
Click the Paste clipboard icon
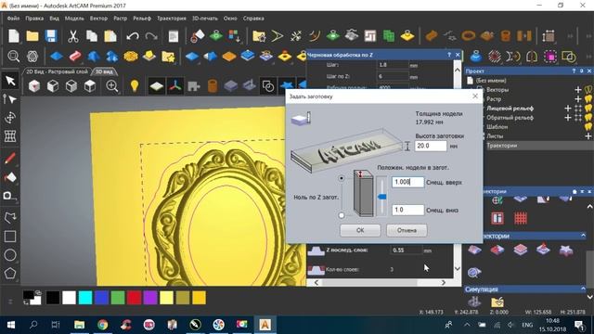click(x=110, y=36)
